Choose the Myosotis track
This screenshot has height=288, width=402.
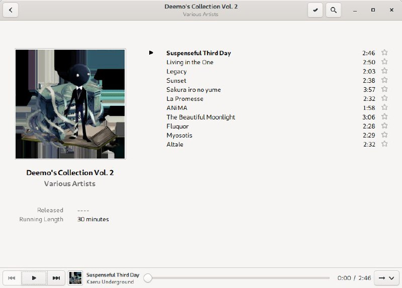[x=179, y=135]
